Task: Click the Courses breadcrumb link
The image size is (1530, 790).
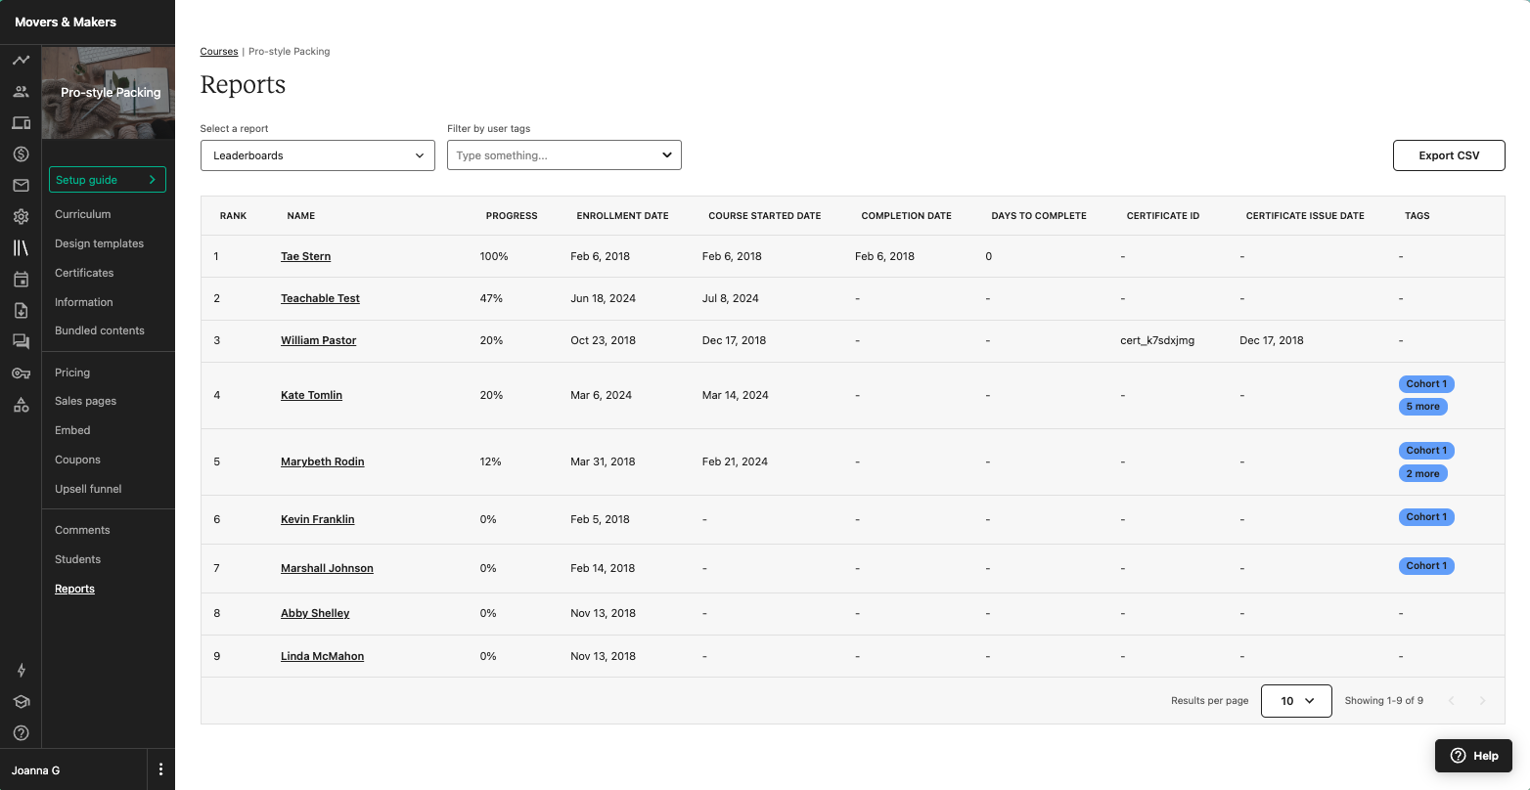Action: [219, 51]
